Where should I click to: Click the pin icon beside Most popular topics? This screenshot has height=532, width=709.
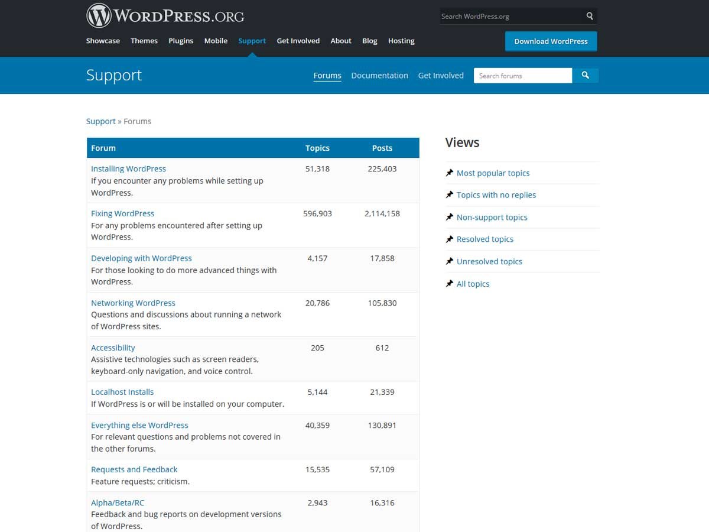pos(449,173)
